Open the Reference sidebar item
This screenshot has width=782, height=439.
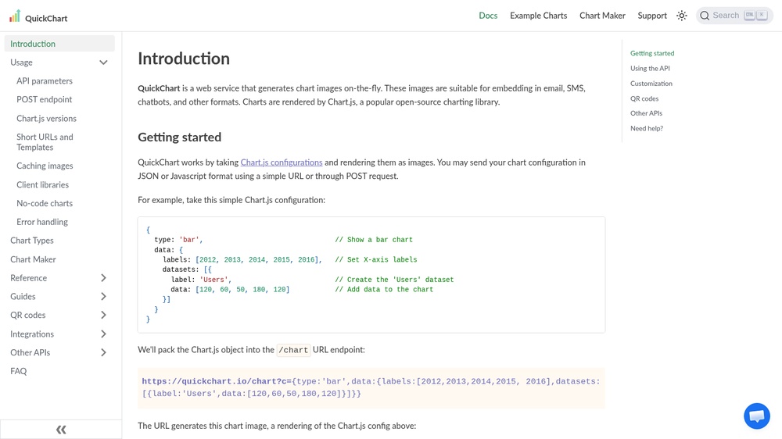click(x=28, y=278)
